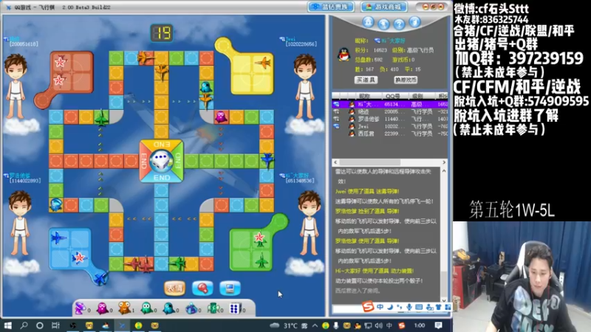Select the 西瓜君 player row in list
591x332 pixels.
[x=390, y=134]
